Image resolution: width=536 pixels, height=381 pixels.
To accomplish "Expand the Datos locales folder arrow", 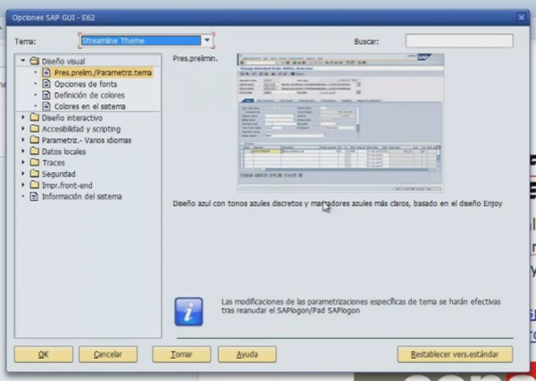I will pyautogui.click(x=23, y=151).
